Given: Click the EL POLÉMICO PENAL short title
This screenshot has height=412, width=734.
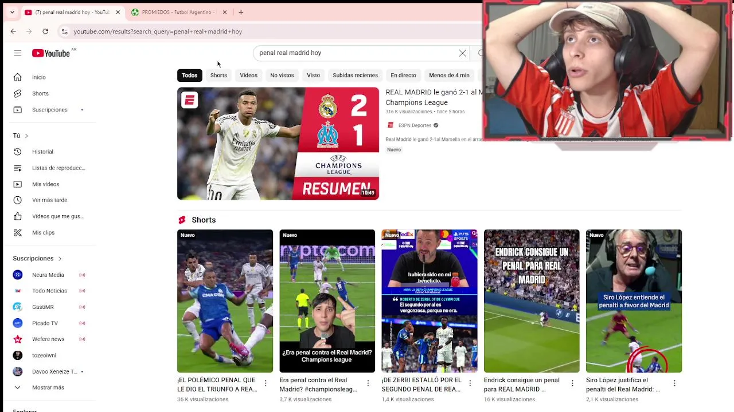Looking at the screenshot, I should pos(217,385).
